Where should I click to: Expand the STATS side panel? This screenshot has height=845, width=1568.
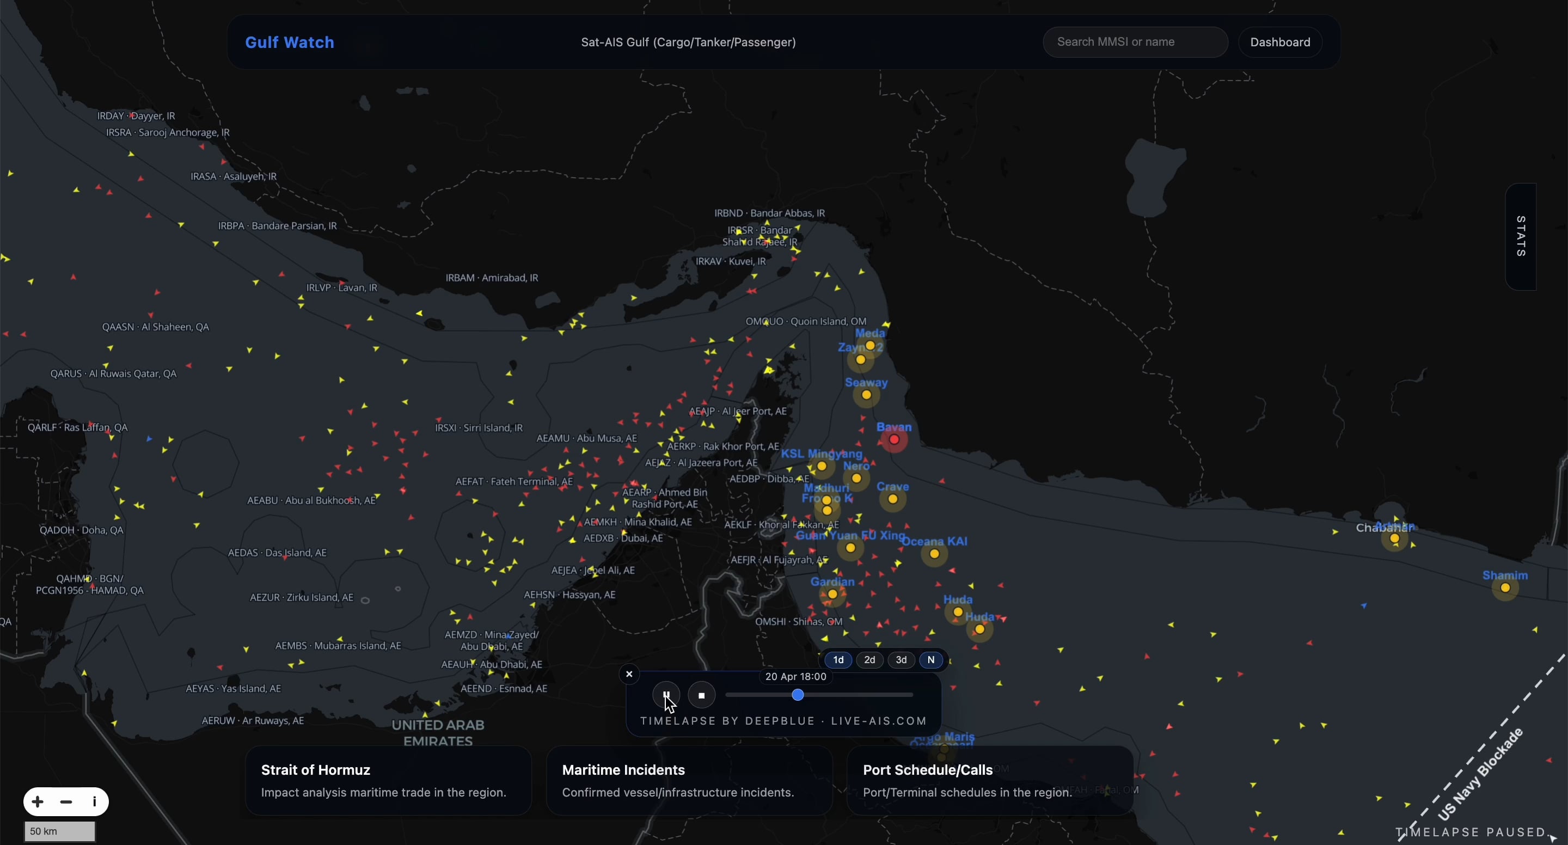[x=1521, y=236]
